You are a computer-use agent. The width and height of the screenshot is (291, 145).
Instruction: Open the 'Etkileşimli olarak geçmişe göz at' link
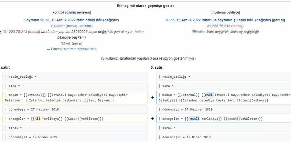pos(147,6)
